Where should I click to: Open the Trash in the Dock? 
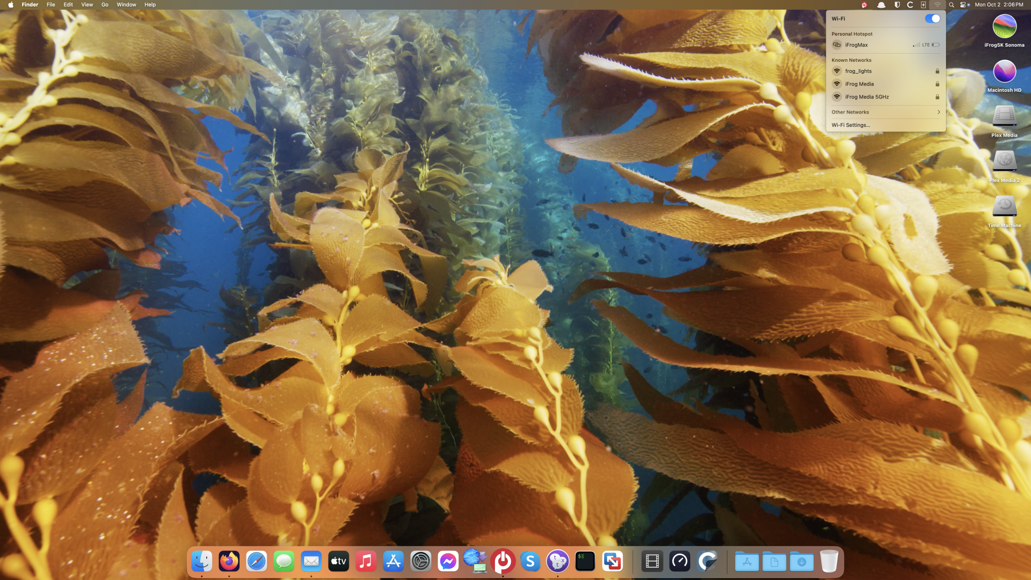tap(829, 561)
